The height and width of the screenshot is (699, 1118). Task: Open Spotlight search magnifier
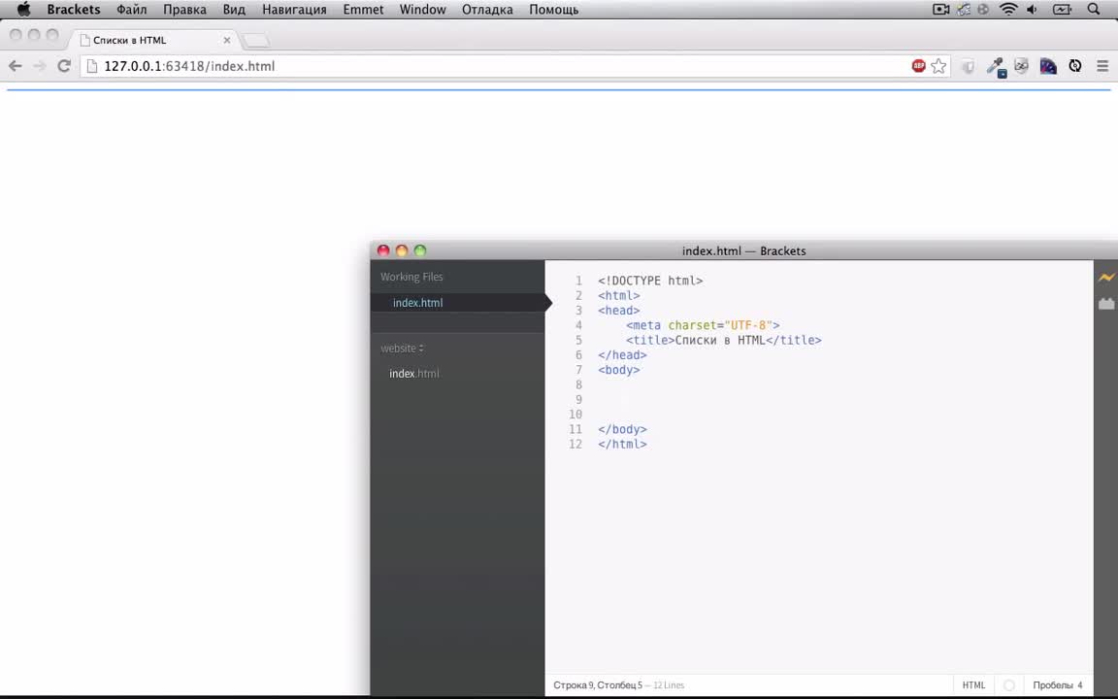tap(1094, 10)
